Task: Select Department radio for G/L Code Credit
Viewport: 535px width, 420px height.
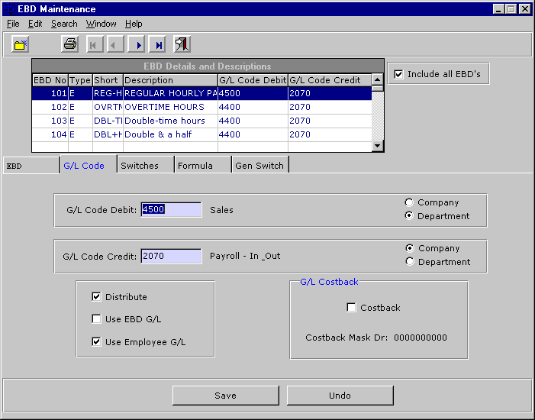Action: [x=409, y=262]
